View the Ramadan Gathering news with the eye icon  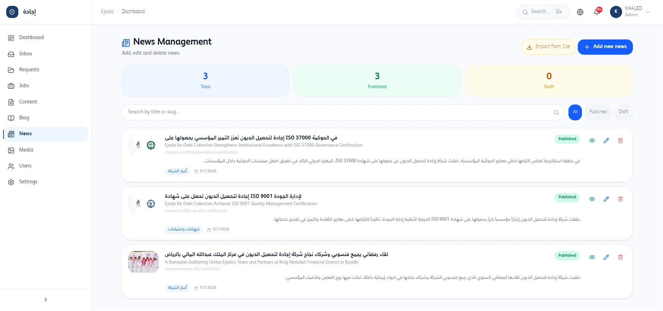(x=592, y=257)
